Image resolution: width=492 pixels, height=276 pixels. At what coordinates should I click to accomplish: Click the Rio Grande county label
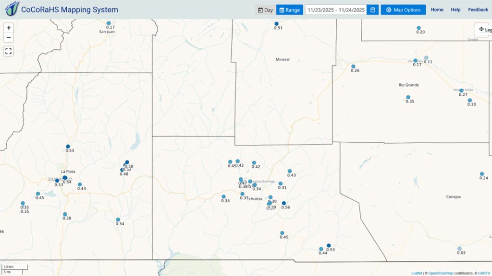pos(408,85)
